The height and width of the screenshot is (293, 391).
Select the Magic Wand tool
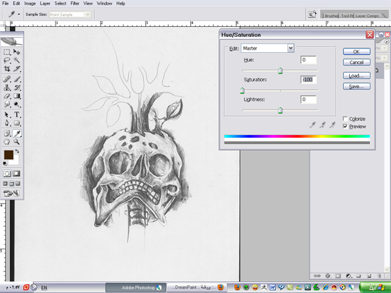16,60
